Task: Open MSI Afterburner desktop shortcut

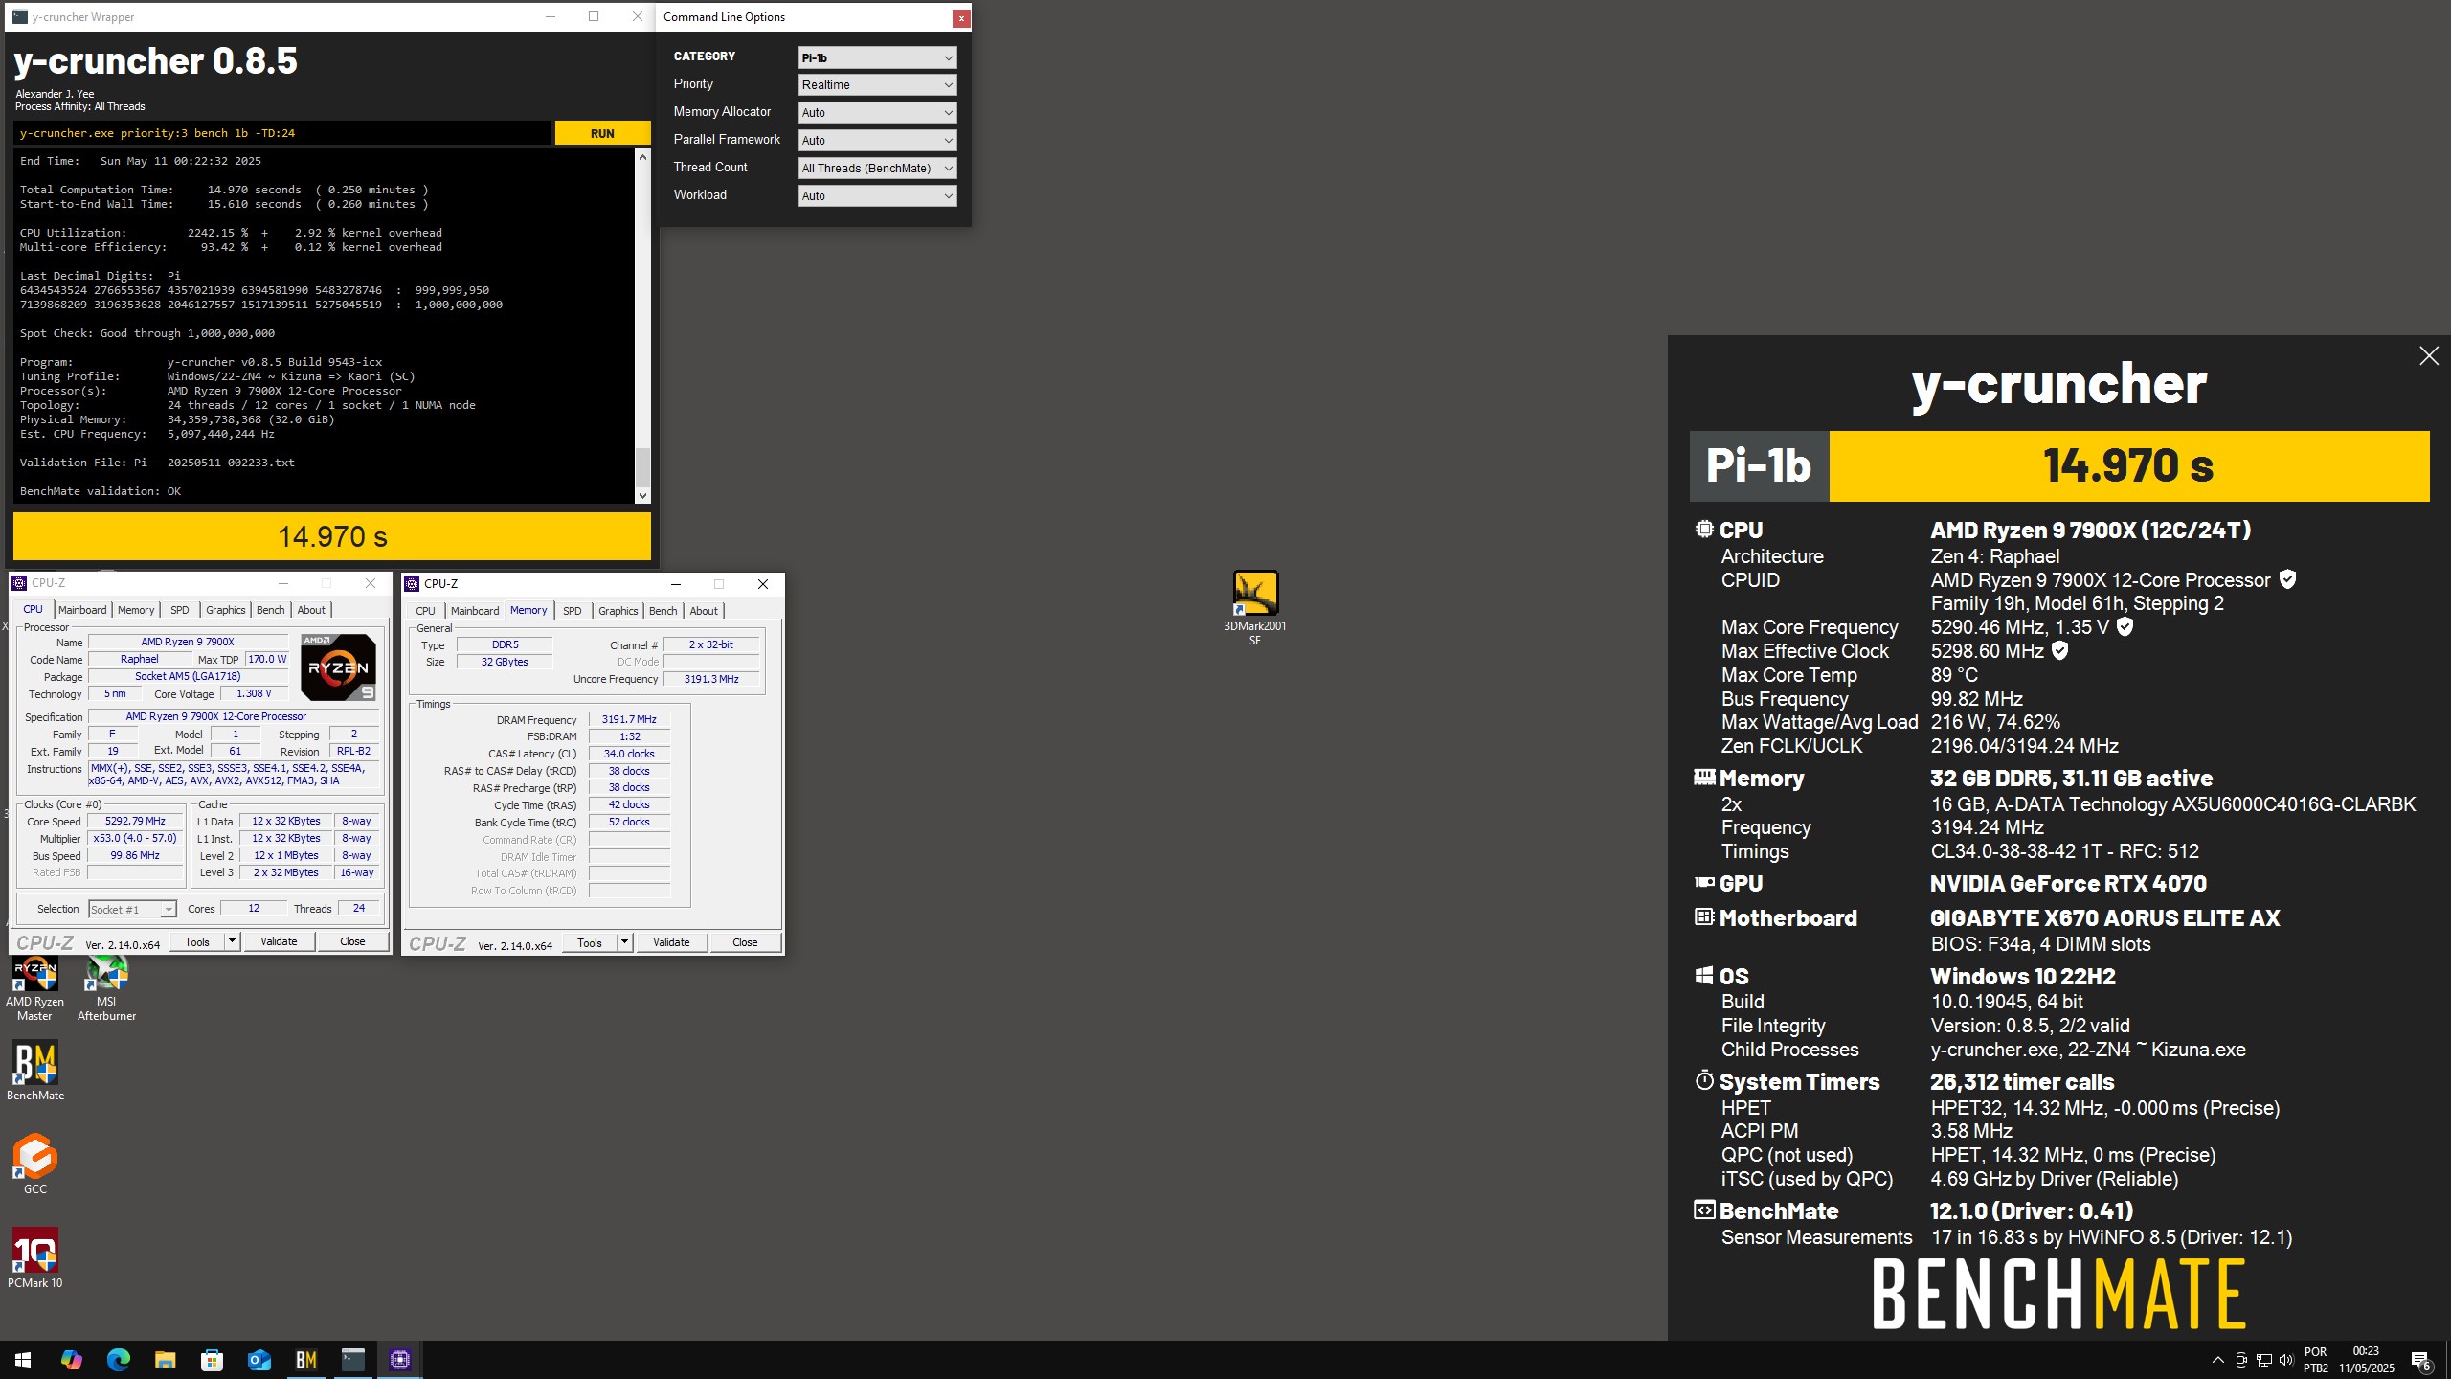Action: pos(106,988)
